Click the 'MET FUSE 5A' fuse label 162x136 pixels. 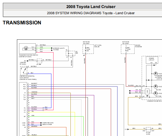tap(128, 49)
